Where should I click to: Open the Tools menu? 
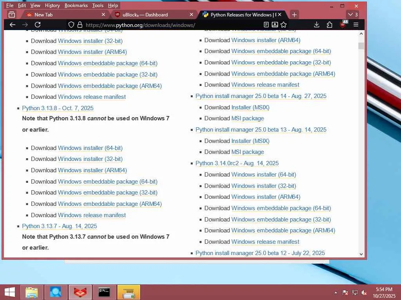click(98, 5)
